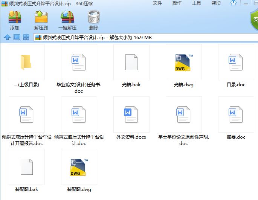This screenshot has width=258, height=200.
Task: Click the address bar path field
Action: 146,37
